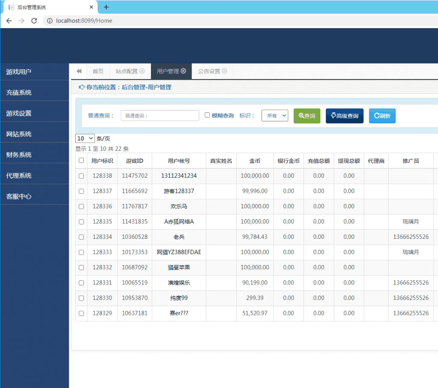Click the 金币 column header
The image size is (438, 388).
255,161
